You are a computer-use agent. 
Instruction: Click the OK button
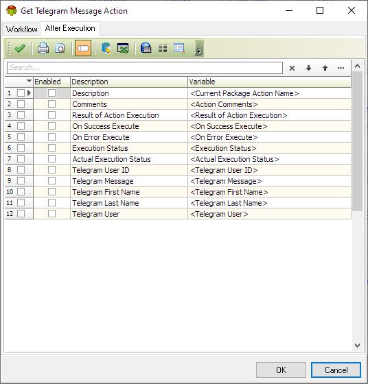coord(281,370)
